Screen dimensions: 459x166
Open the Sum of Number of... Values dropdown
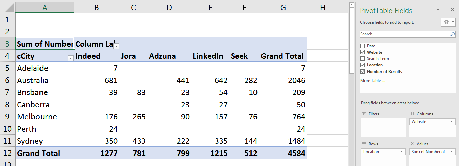[x=451, y=152]
